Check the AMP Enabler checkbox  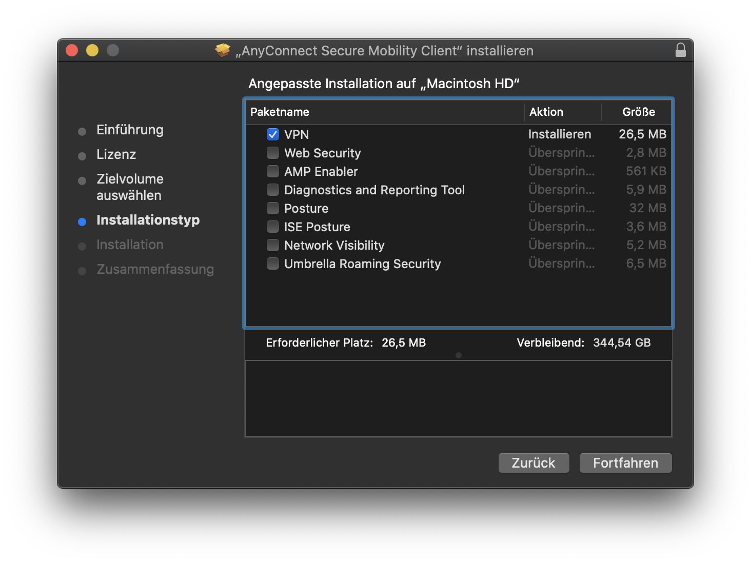pos(273,171)
